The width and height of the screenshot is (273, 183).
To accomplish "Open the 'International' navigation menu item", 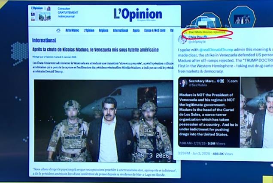I will pyautogui.click(x=121, y=30).
